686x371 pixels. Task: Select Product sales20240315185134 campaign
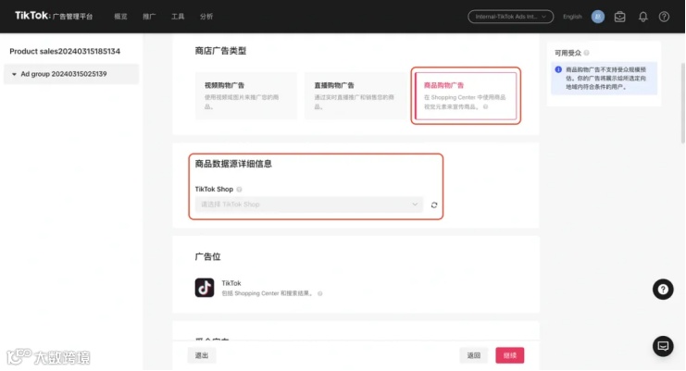click(65, 51)
